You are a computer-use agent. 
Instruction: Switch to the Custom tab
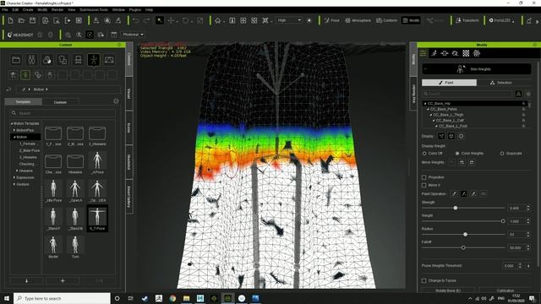pyautogui.click(x=60, y=102)
